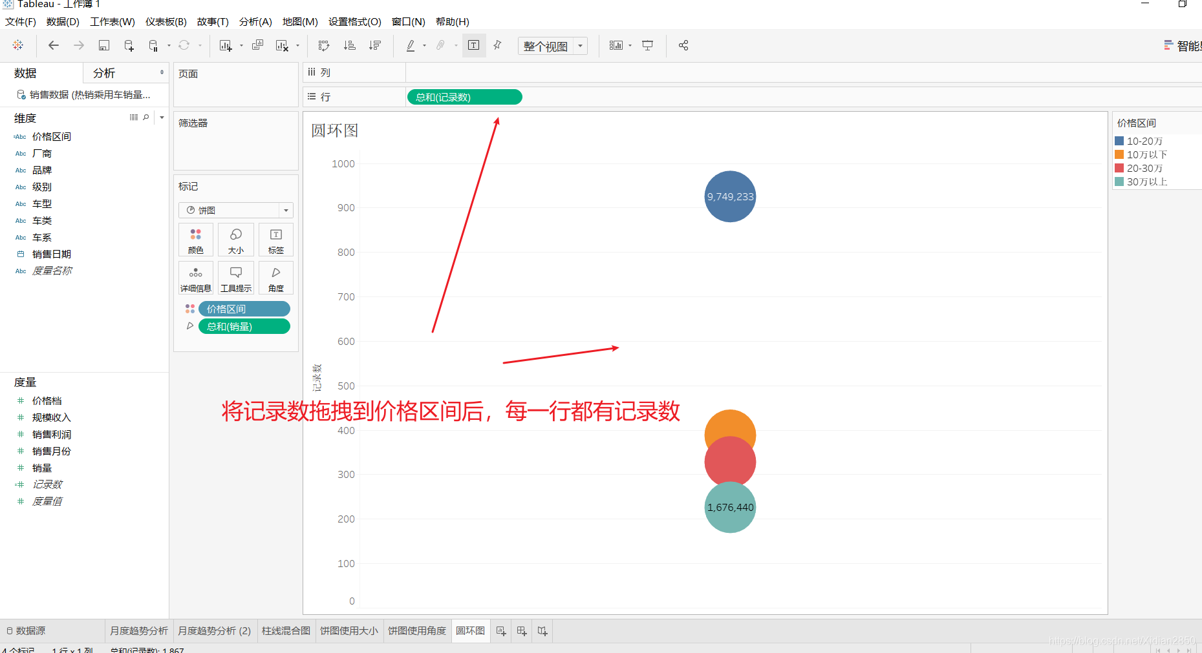Click the presentation mode icon
This screenshot has width=1202, height=653.
(x=647, y=45)
